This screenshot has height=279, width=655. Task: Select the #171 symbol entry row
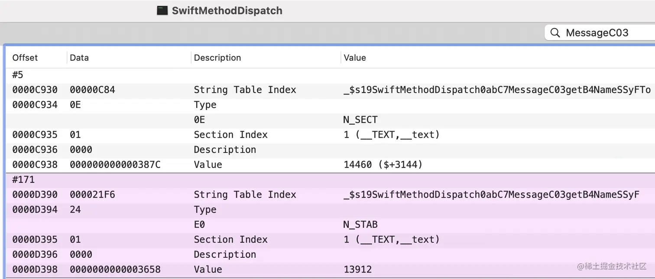[23, 179]
